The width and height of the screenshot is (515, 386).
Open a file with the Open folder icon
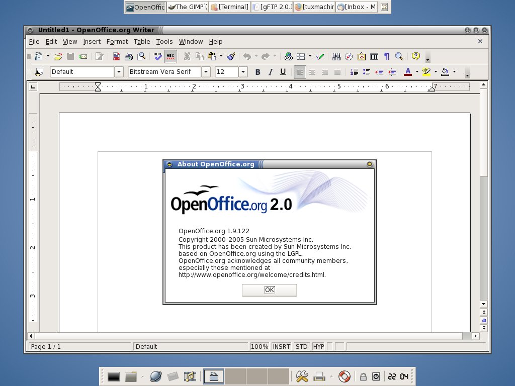pyautogui.click(x=58, y=56)
